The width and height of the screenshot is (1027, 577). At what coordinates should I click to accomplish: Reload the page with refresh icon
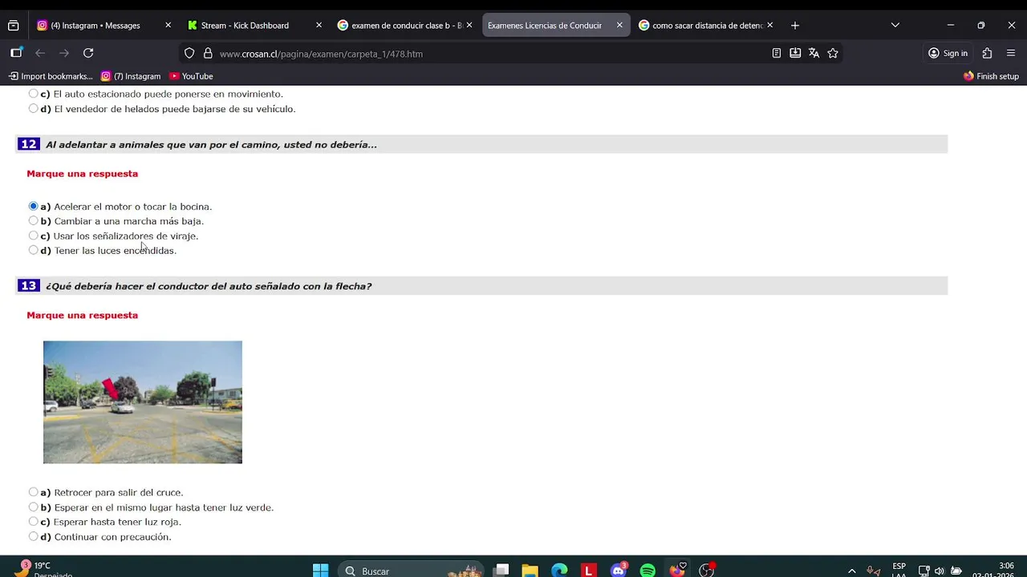click(88, 53)
